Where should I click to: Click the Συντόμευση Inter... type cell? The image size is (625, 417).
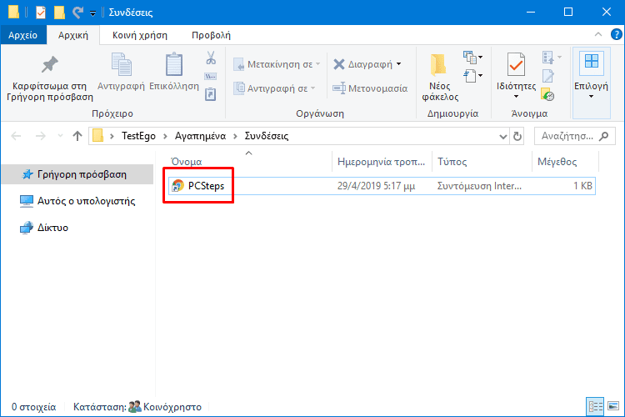[479, 186]
